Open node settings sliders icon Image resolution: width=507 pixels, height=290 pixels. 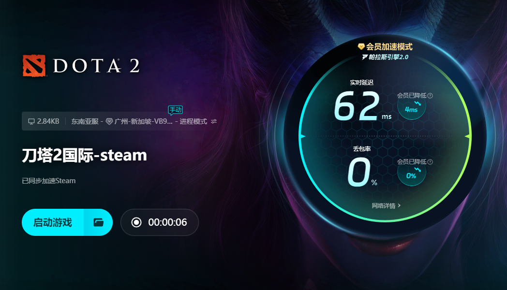[214, 121]
